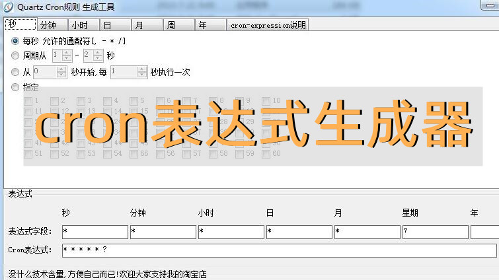
Task: Click the 月 expression field
Action: pos(367,232)
